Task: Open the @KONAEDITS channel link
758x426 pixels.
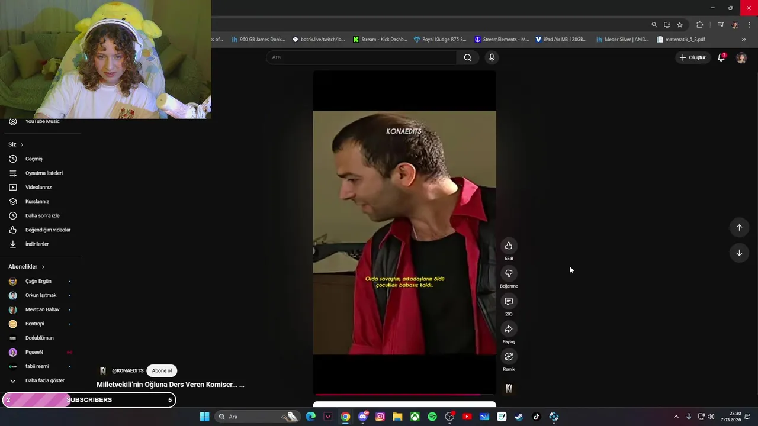Action: [127, 371]
